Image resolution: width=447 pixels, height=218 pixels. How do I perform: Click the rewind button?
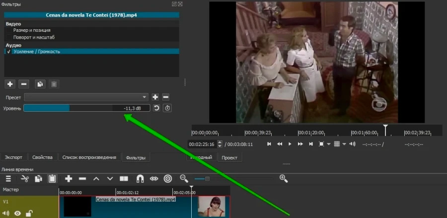pyautogui.click(x=280, y=144)
